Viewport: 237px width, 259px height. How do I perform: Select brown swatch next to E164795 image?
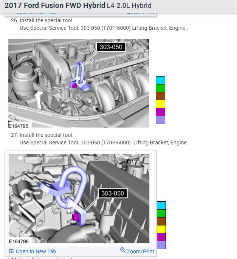(x=160, y=96)
